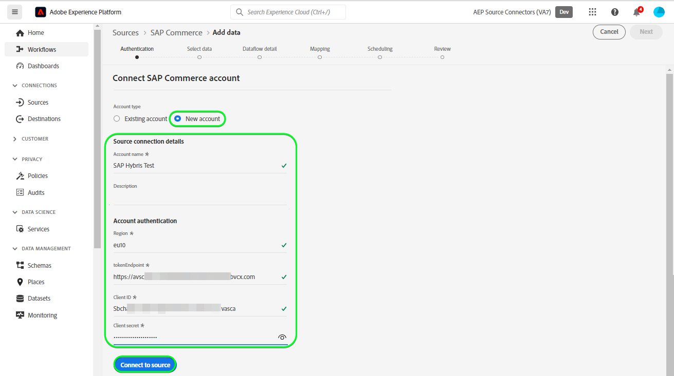This screenshot has width=674, height=376.
Task: Click the user profile avatar
Action: coord(659,12)
